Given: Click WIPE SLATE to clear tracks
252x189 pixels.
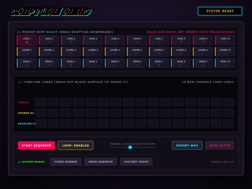Looking at the screenshot, I should click(x=220, y=146).
